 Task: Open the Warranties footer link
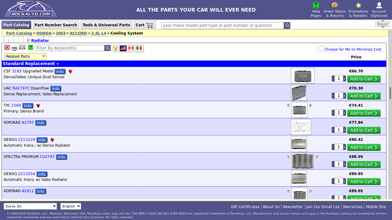352,207
